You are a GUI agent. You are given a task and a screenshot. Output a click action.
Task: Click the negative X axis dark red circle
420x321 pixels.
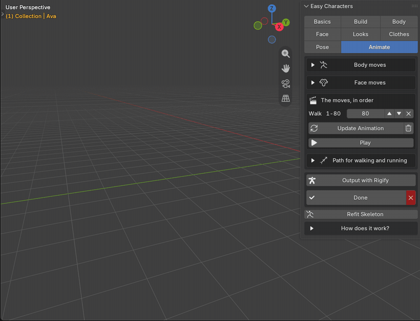click(x=265, y=21)
